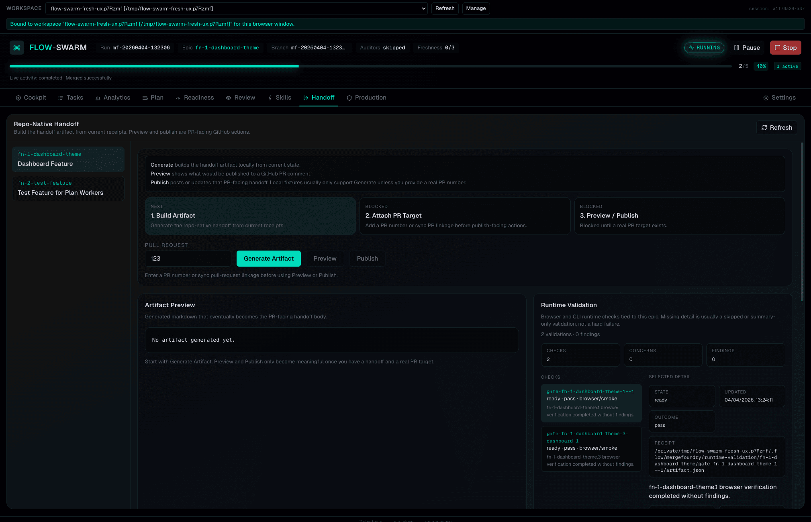This screenshot has height=522, width=811.
Task: Click the Running pulse icon
Action: pyautogui.click(x=691, y=48)
